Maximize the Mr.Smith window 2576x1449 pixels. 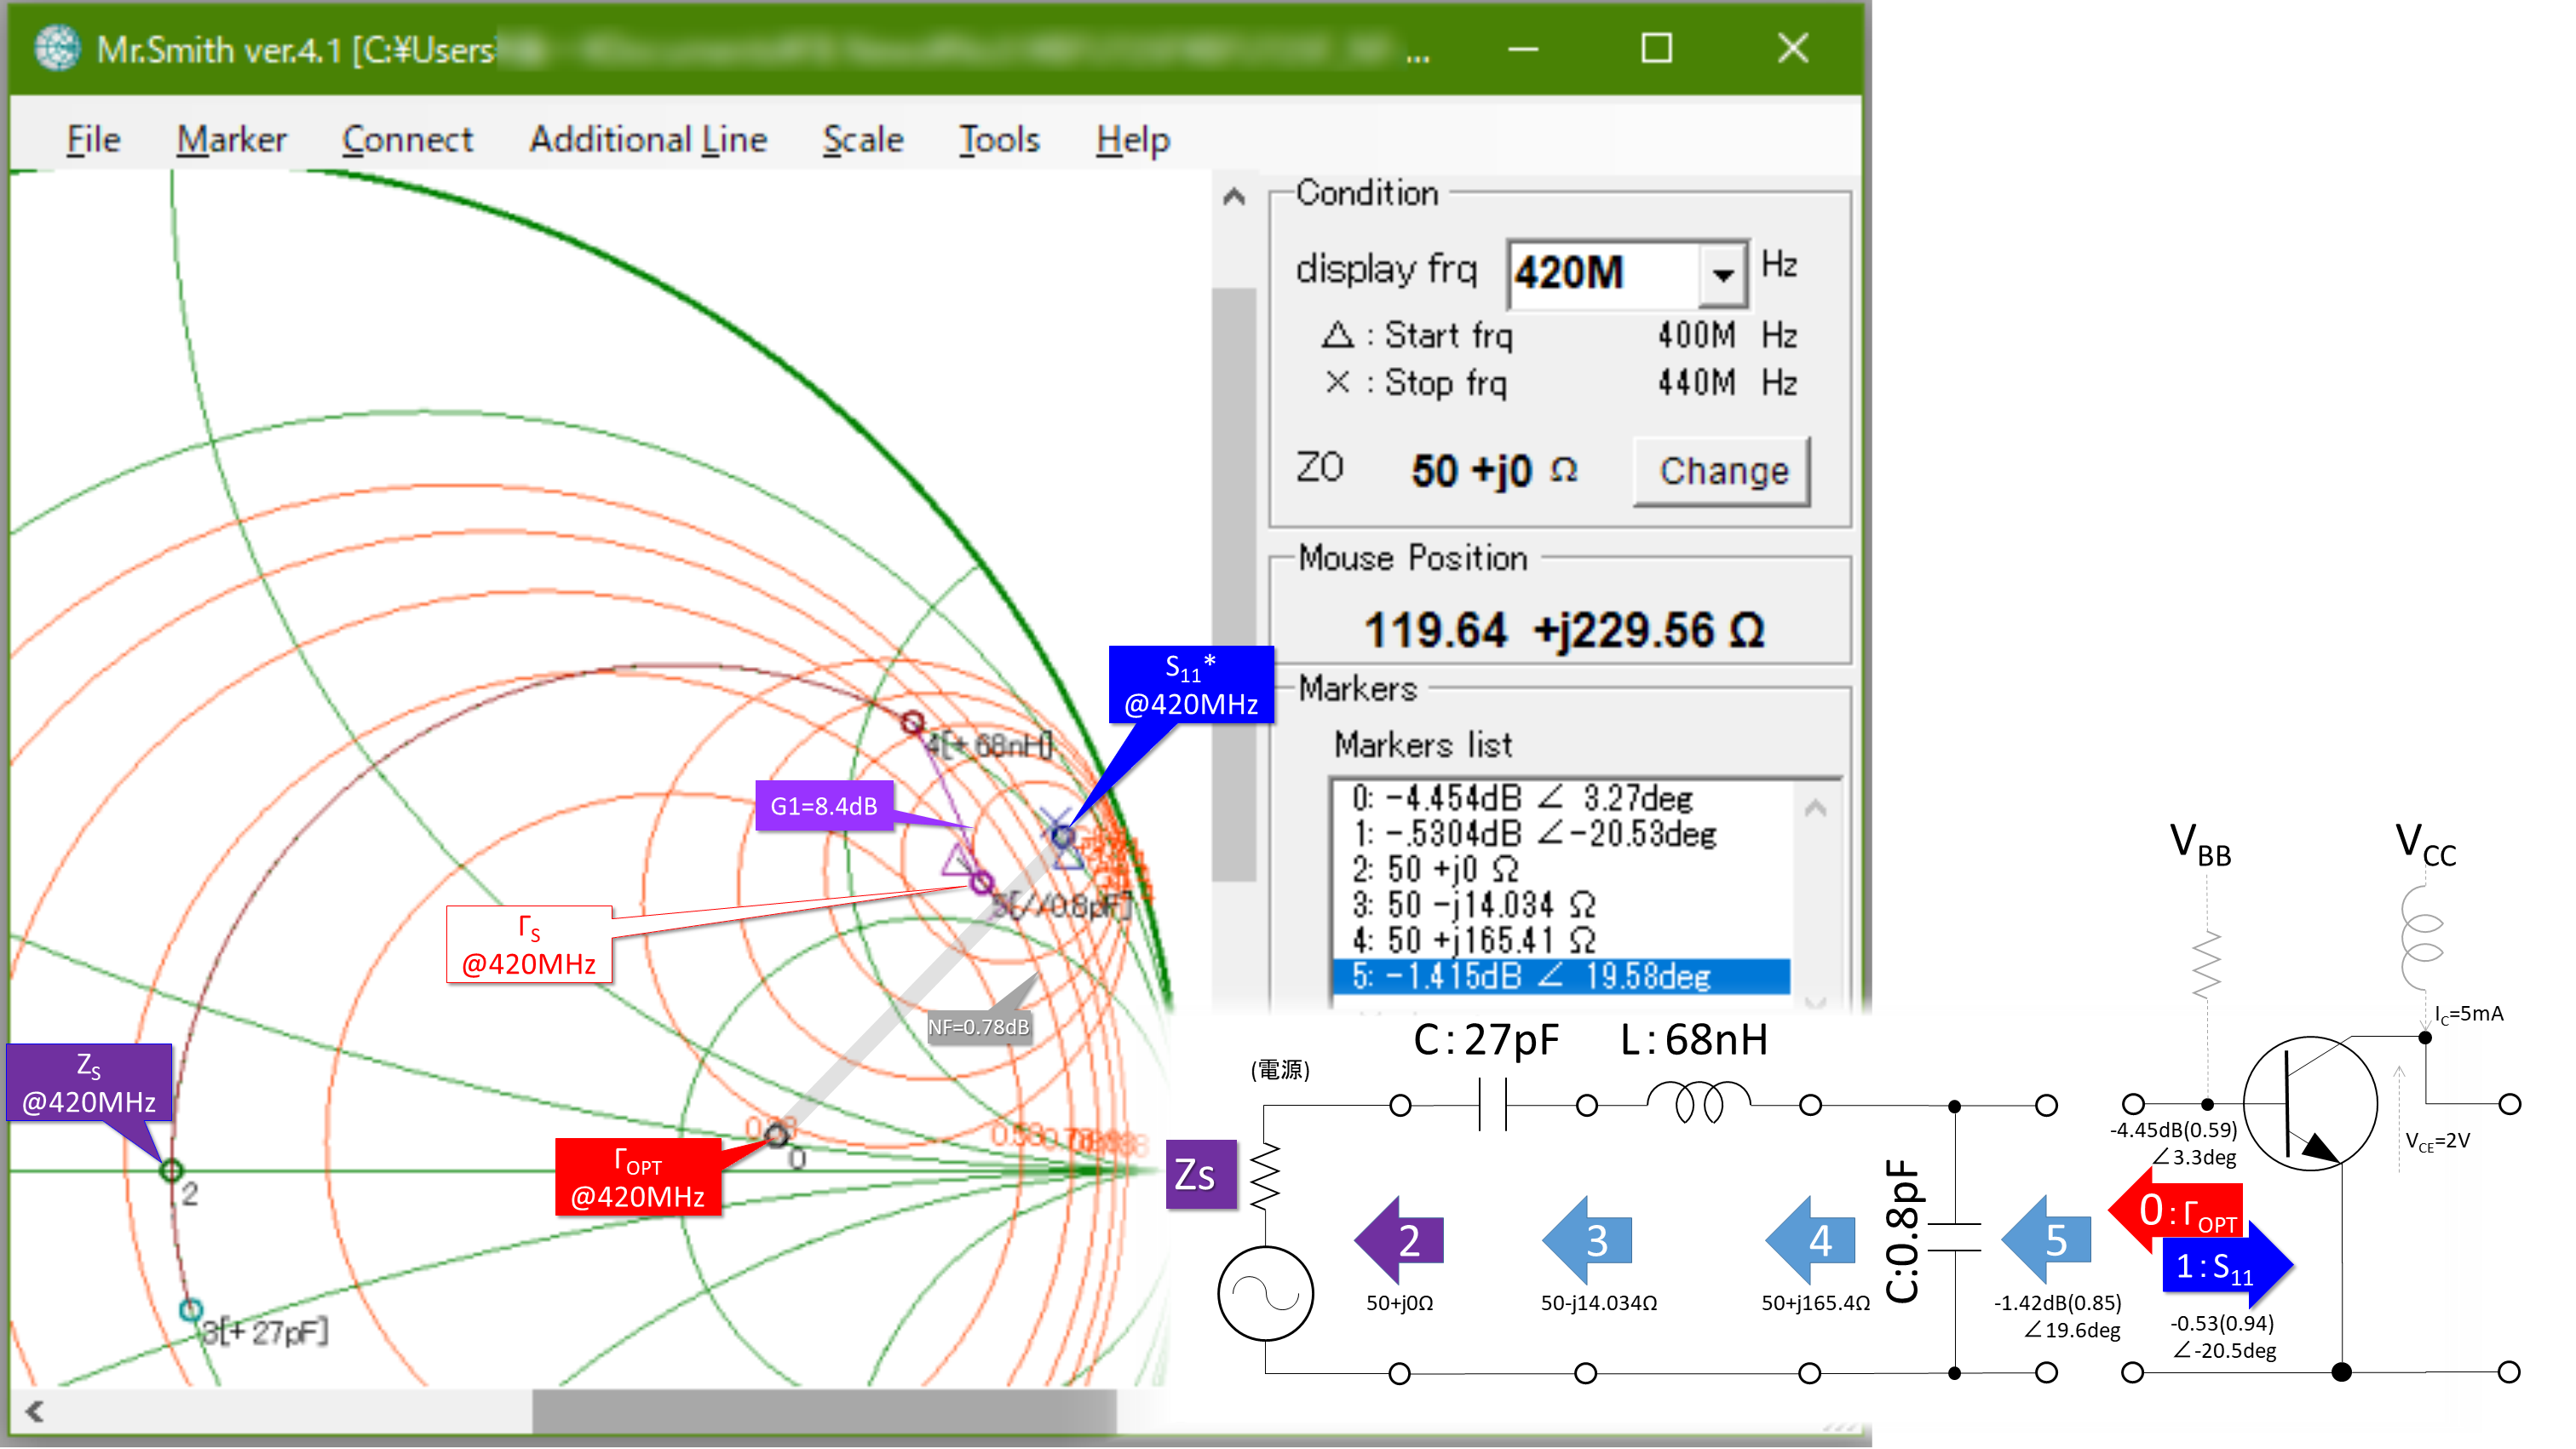tap(1656, 48)
